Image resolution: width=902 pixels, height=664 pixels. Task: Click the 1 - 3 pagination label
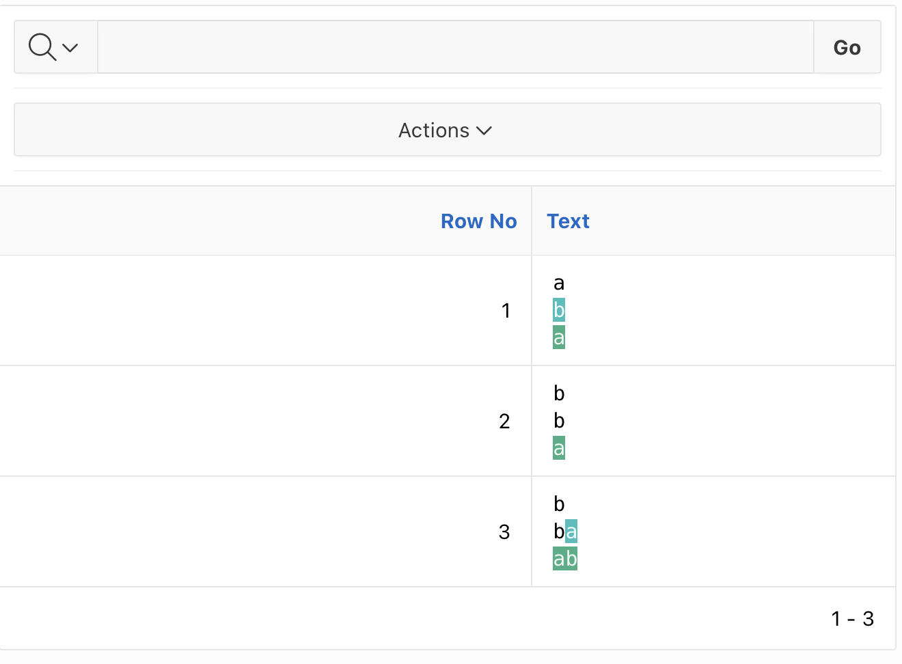coord(852,619)
